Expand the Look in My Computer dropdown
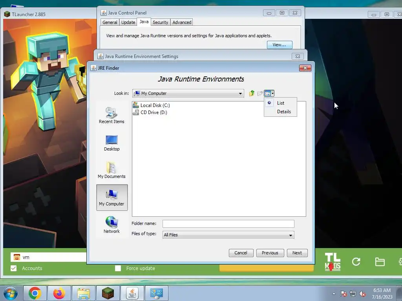 pos(188,93)
